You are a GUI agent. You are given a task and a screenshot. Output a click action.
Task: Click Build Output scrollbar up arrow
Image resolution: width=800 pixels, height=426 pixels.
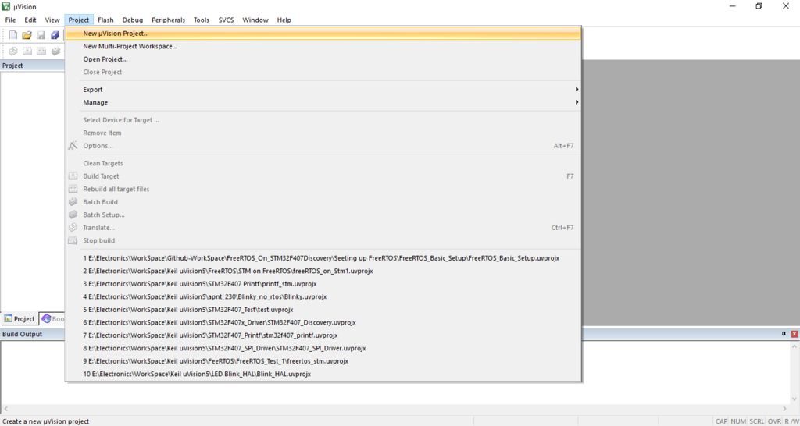795,346
